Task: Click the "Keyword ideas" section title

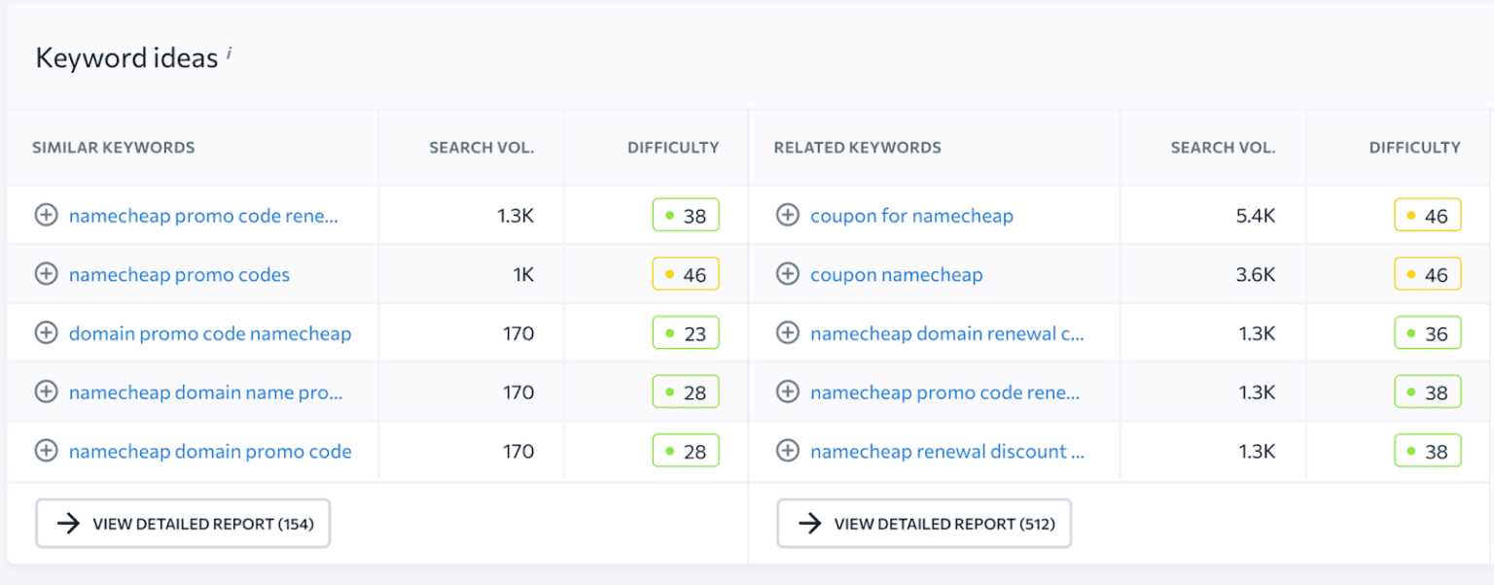Action: point(126,58)
